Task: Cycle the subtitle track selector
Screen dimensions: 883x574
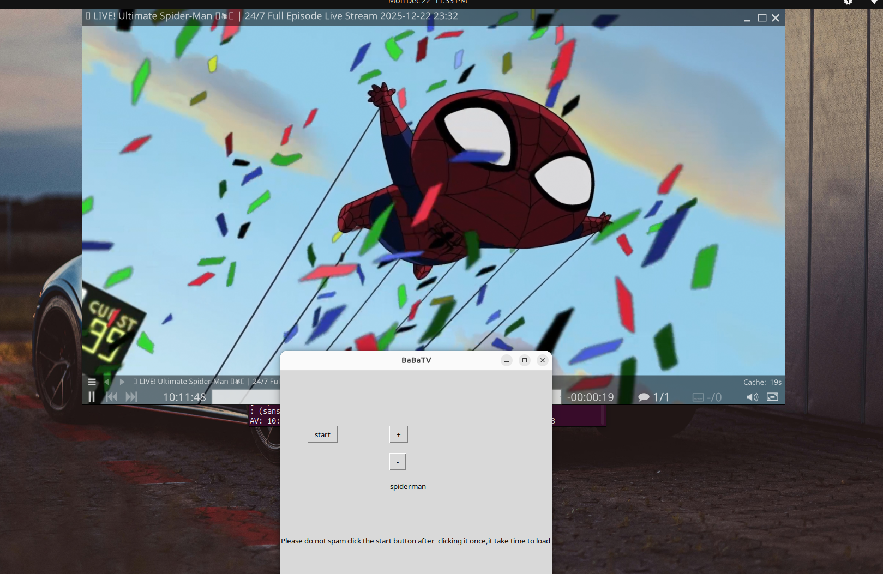Action: pos(706,397)
